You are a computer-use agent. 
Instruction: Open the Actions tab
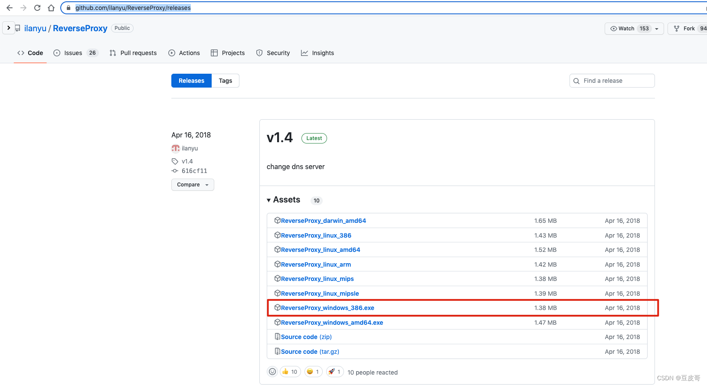[184, 53]
